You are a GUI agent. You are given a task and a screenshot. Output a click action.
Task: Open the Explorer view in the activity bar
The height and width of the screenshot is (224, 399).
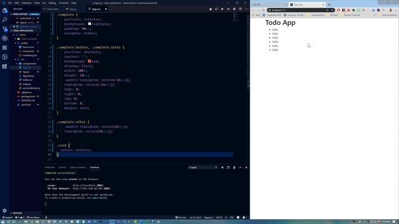coord(4,11)
